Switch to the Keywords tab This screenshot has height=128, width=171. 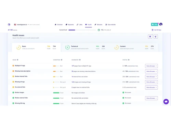point(70,25)
